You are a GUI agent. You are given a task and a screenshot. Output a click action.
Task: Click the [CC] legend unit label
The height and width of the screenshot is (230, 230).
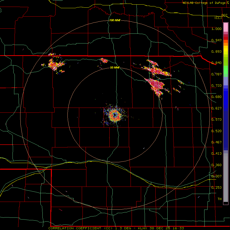click(x=218, y=18)
